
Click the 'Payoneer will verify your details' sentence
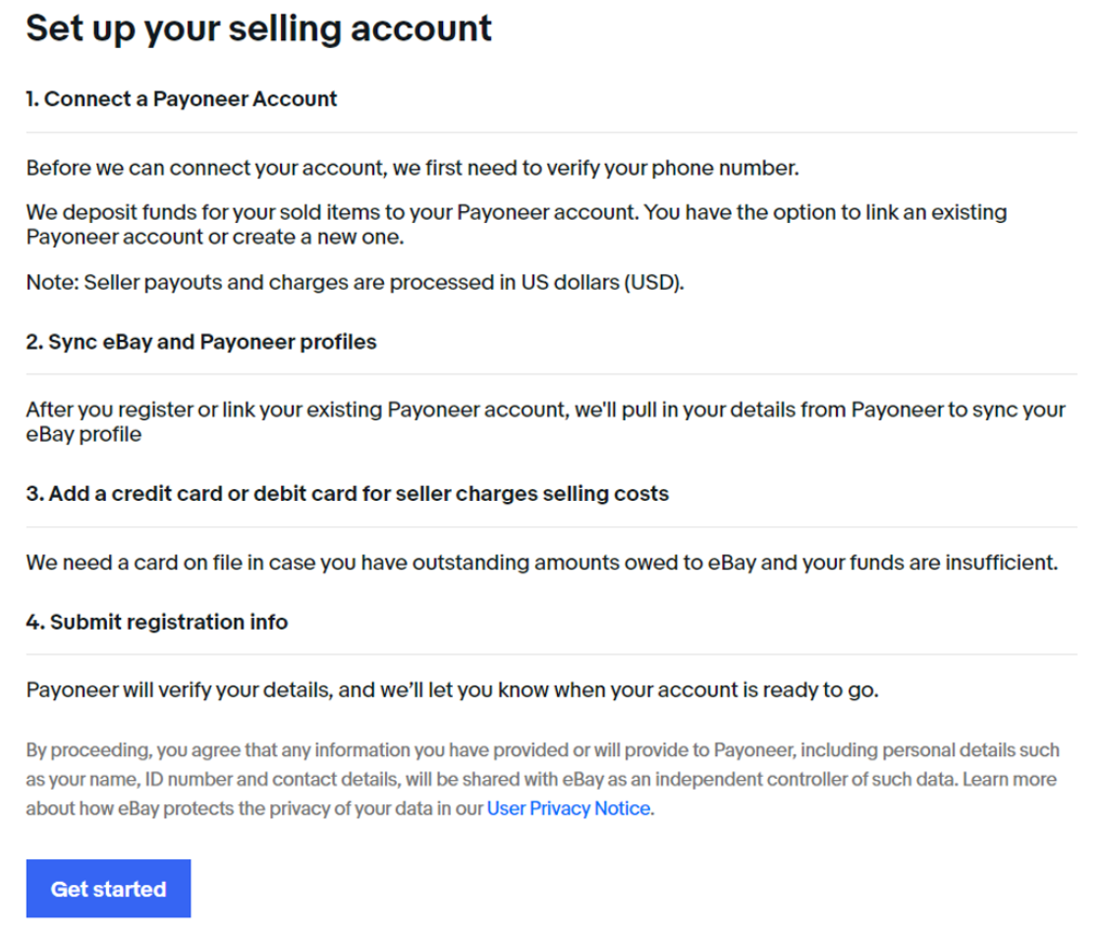click(452, 690)
